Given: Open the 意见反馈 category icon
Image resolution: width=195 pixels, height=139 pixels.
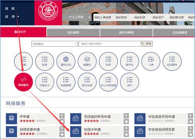Looking at the screenshot, I should coord(87,82).
